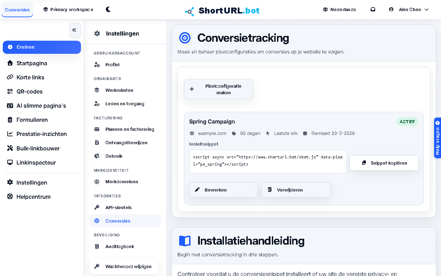This screenshot has width=441, height=276.
Task: Open Startpagina home icon
Action: coord(10,63)
